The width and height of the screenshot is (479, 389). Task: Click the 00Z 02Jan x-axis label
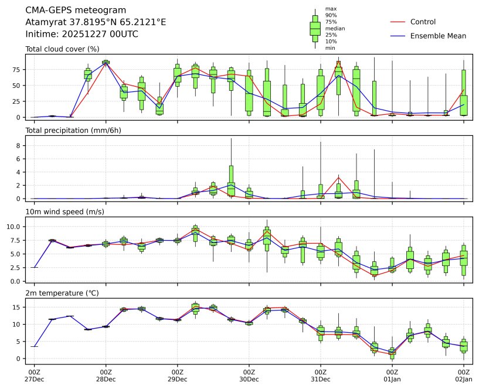(464, 375)
